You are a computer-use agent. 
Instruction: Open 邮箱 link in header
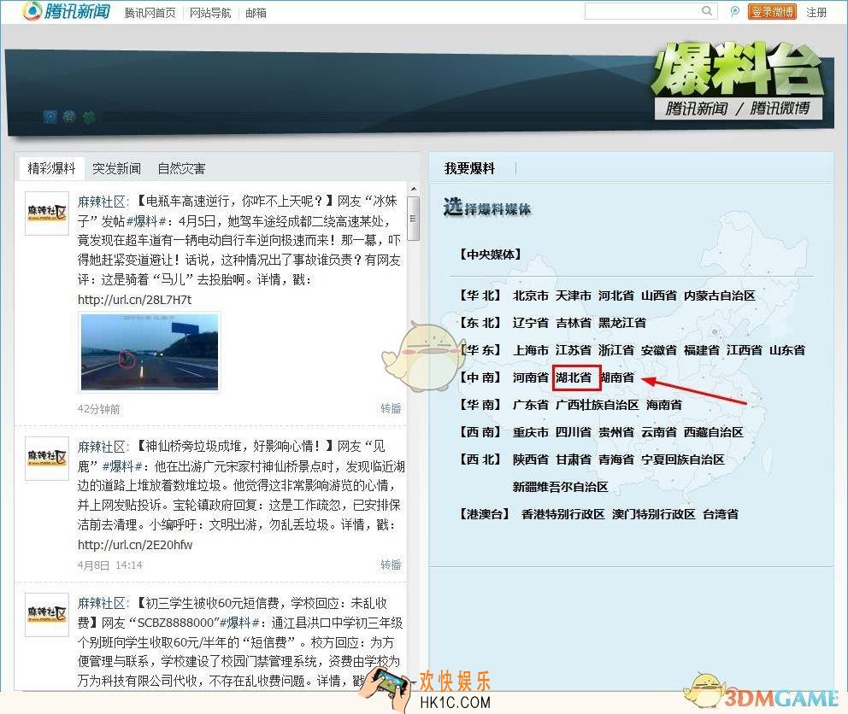pyautogui.click(x=256, y=13)
